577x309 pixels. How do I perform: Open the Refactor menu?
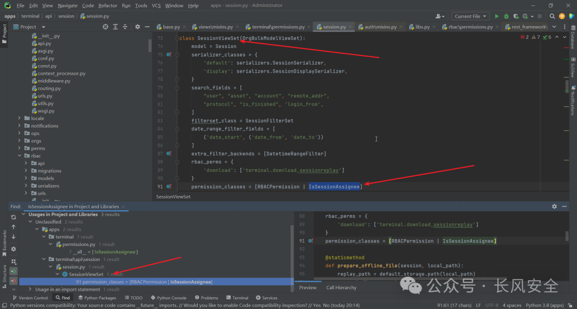107,5
